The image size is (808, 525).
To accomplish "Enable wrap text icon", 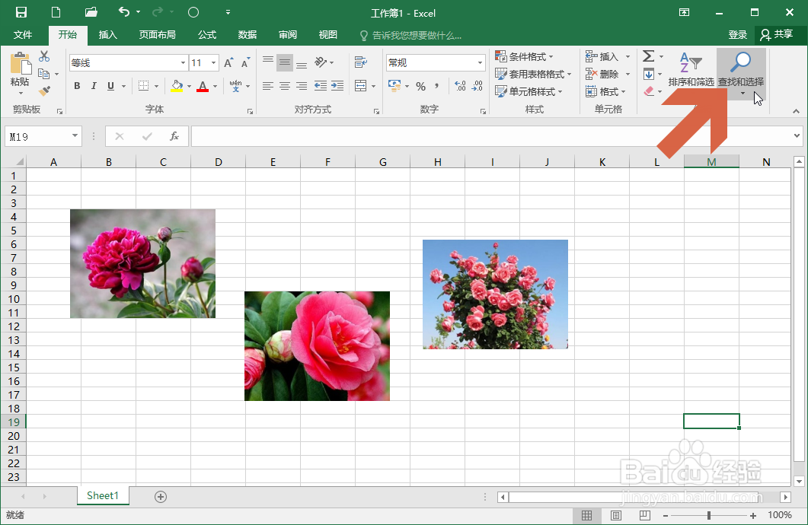I will pyautogui.click(x=361, y=62).
